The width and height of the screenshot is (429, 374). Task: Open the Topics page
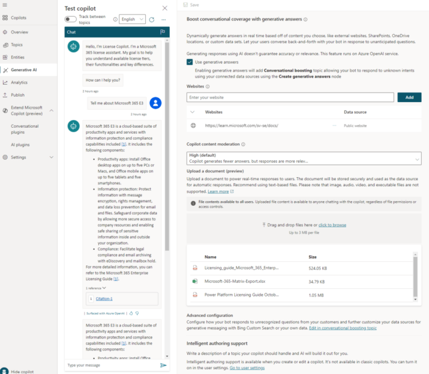(x=17, y=45)
